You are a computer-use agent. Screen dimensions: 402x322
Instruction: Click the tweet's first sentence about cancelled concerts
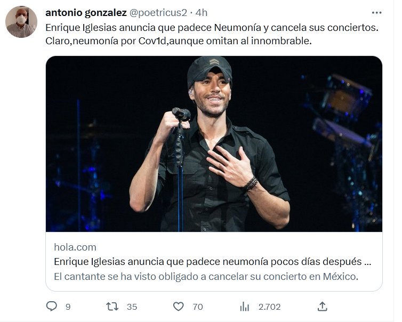click(x=212, y=28)
